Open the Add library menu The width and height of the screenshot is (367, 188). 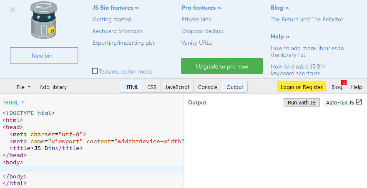[x=53, y=87]
